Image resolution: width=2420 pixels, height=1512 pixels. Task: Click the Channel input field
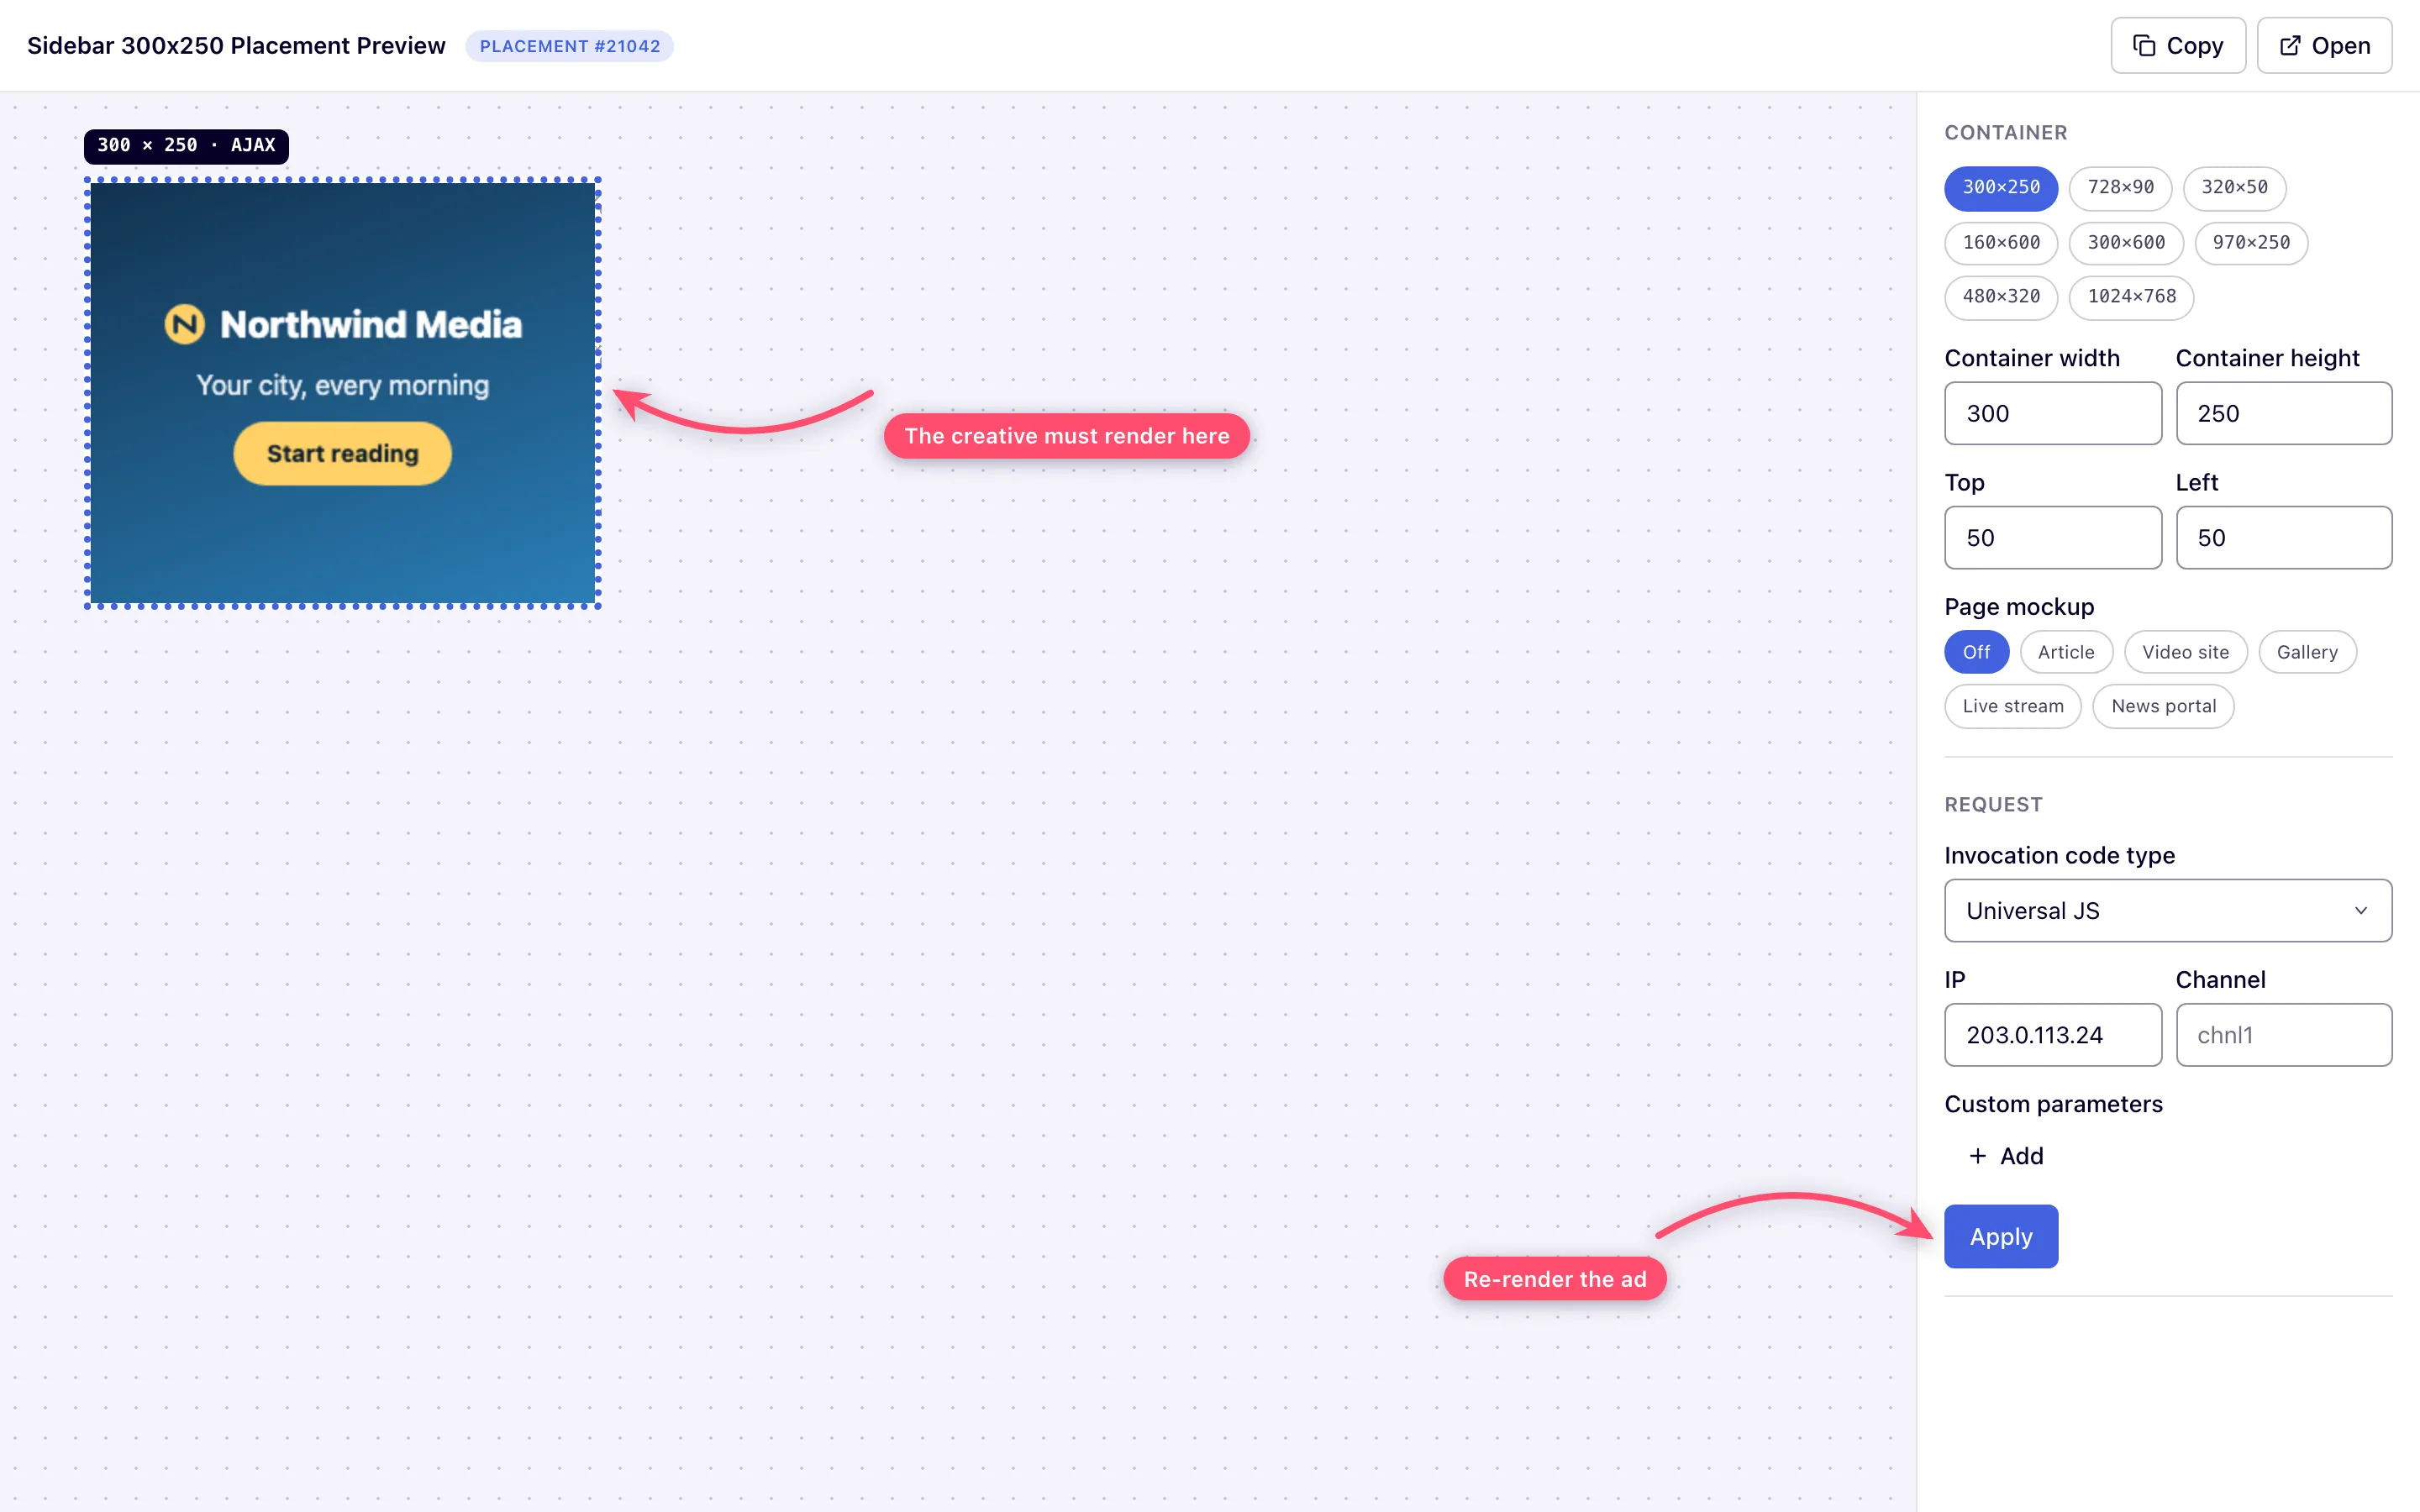pos(2283,1035)
